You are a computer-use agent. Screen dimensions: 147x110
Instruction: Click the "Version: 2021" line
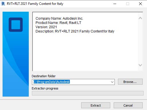[x=46, y=27]
